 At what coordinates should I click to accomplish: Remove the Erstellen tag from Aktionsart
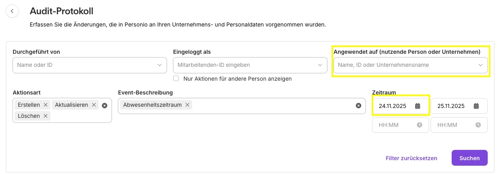pos(46,105)
